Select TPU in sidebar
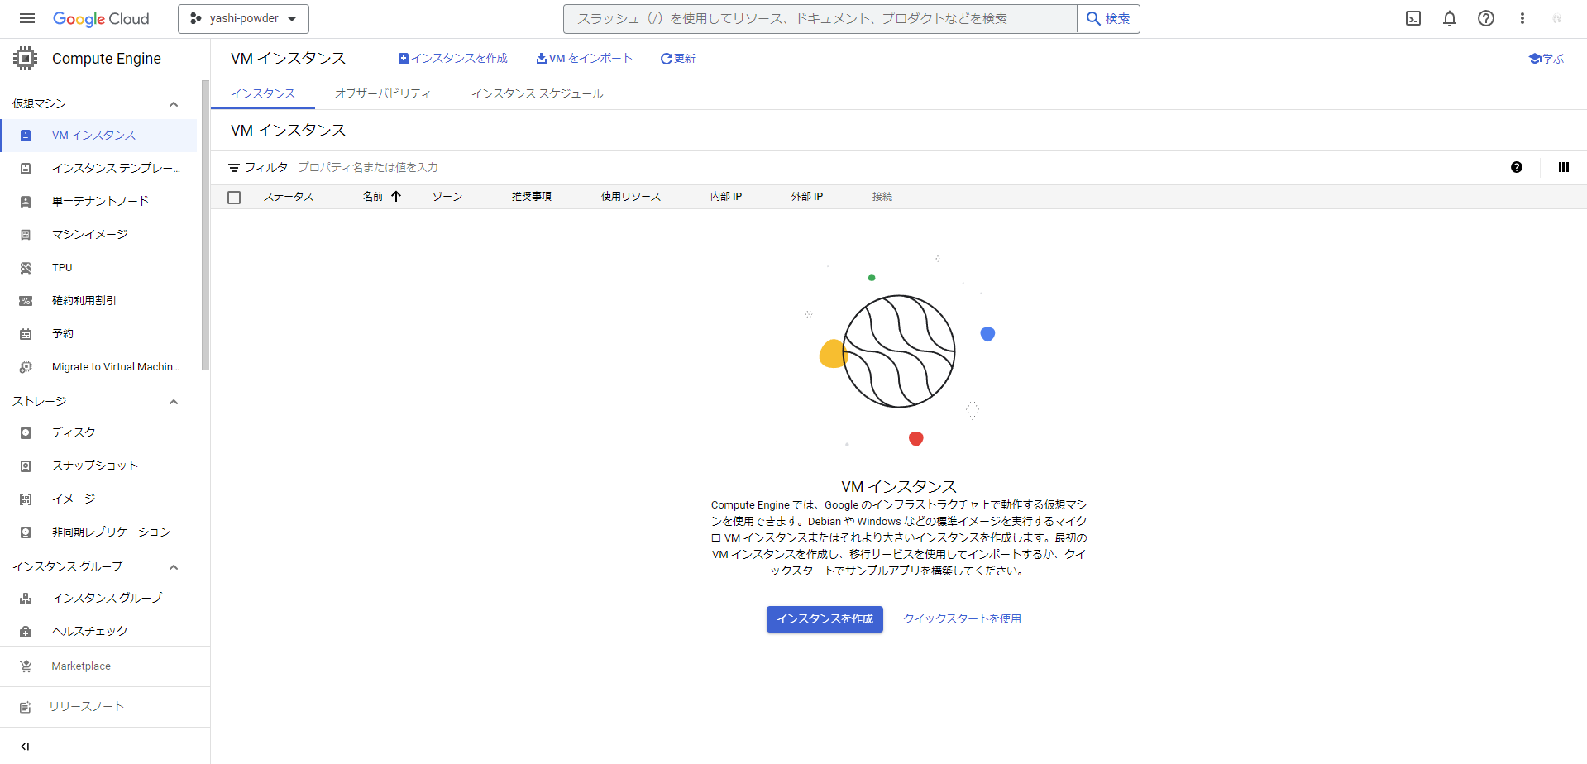This screenshot has height=764, width=1587. [x=98, y=268]
